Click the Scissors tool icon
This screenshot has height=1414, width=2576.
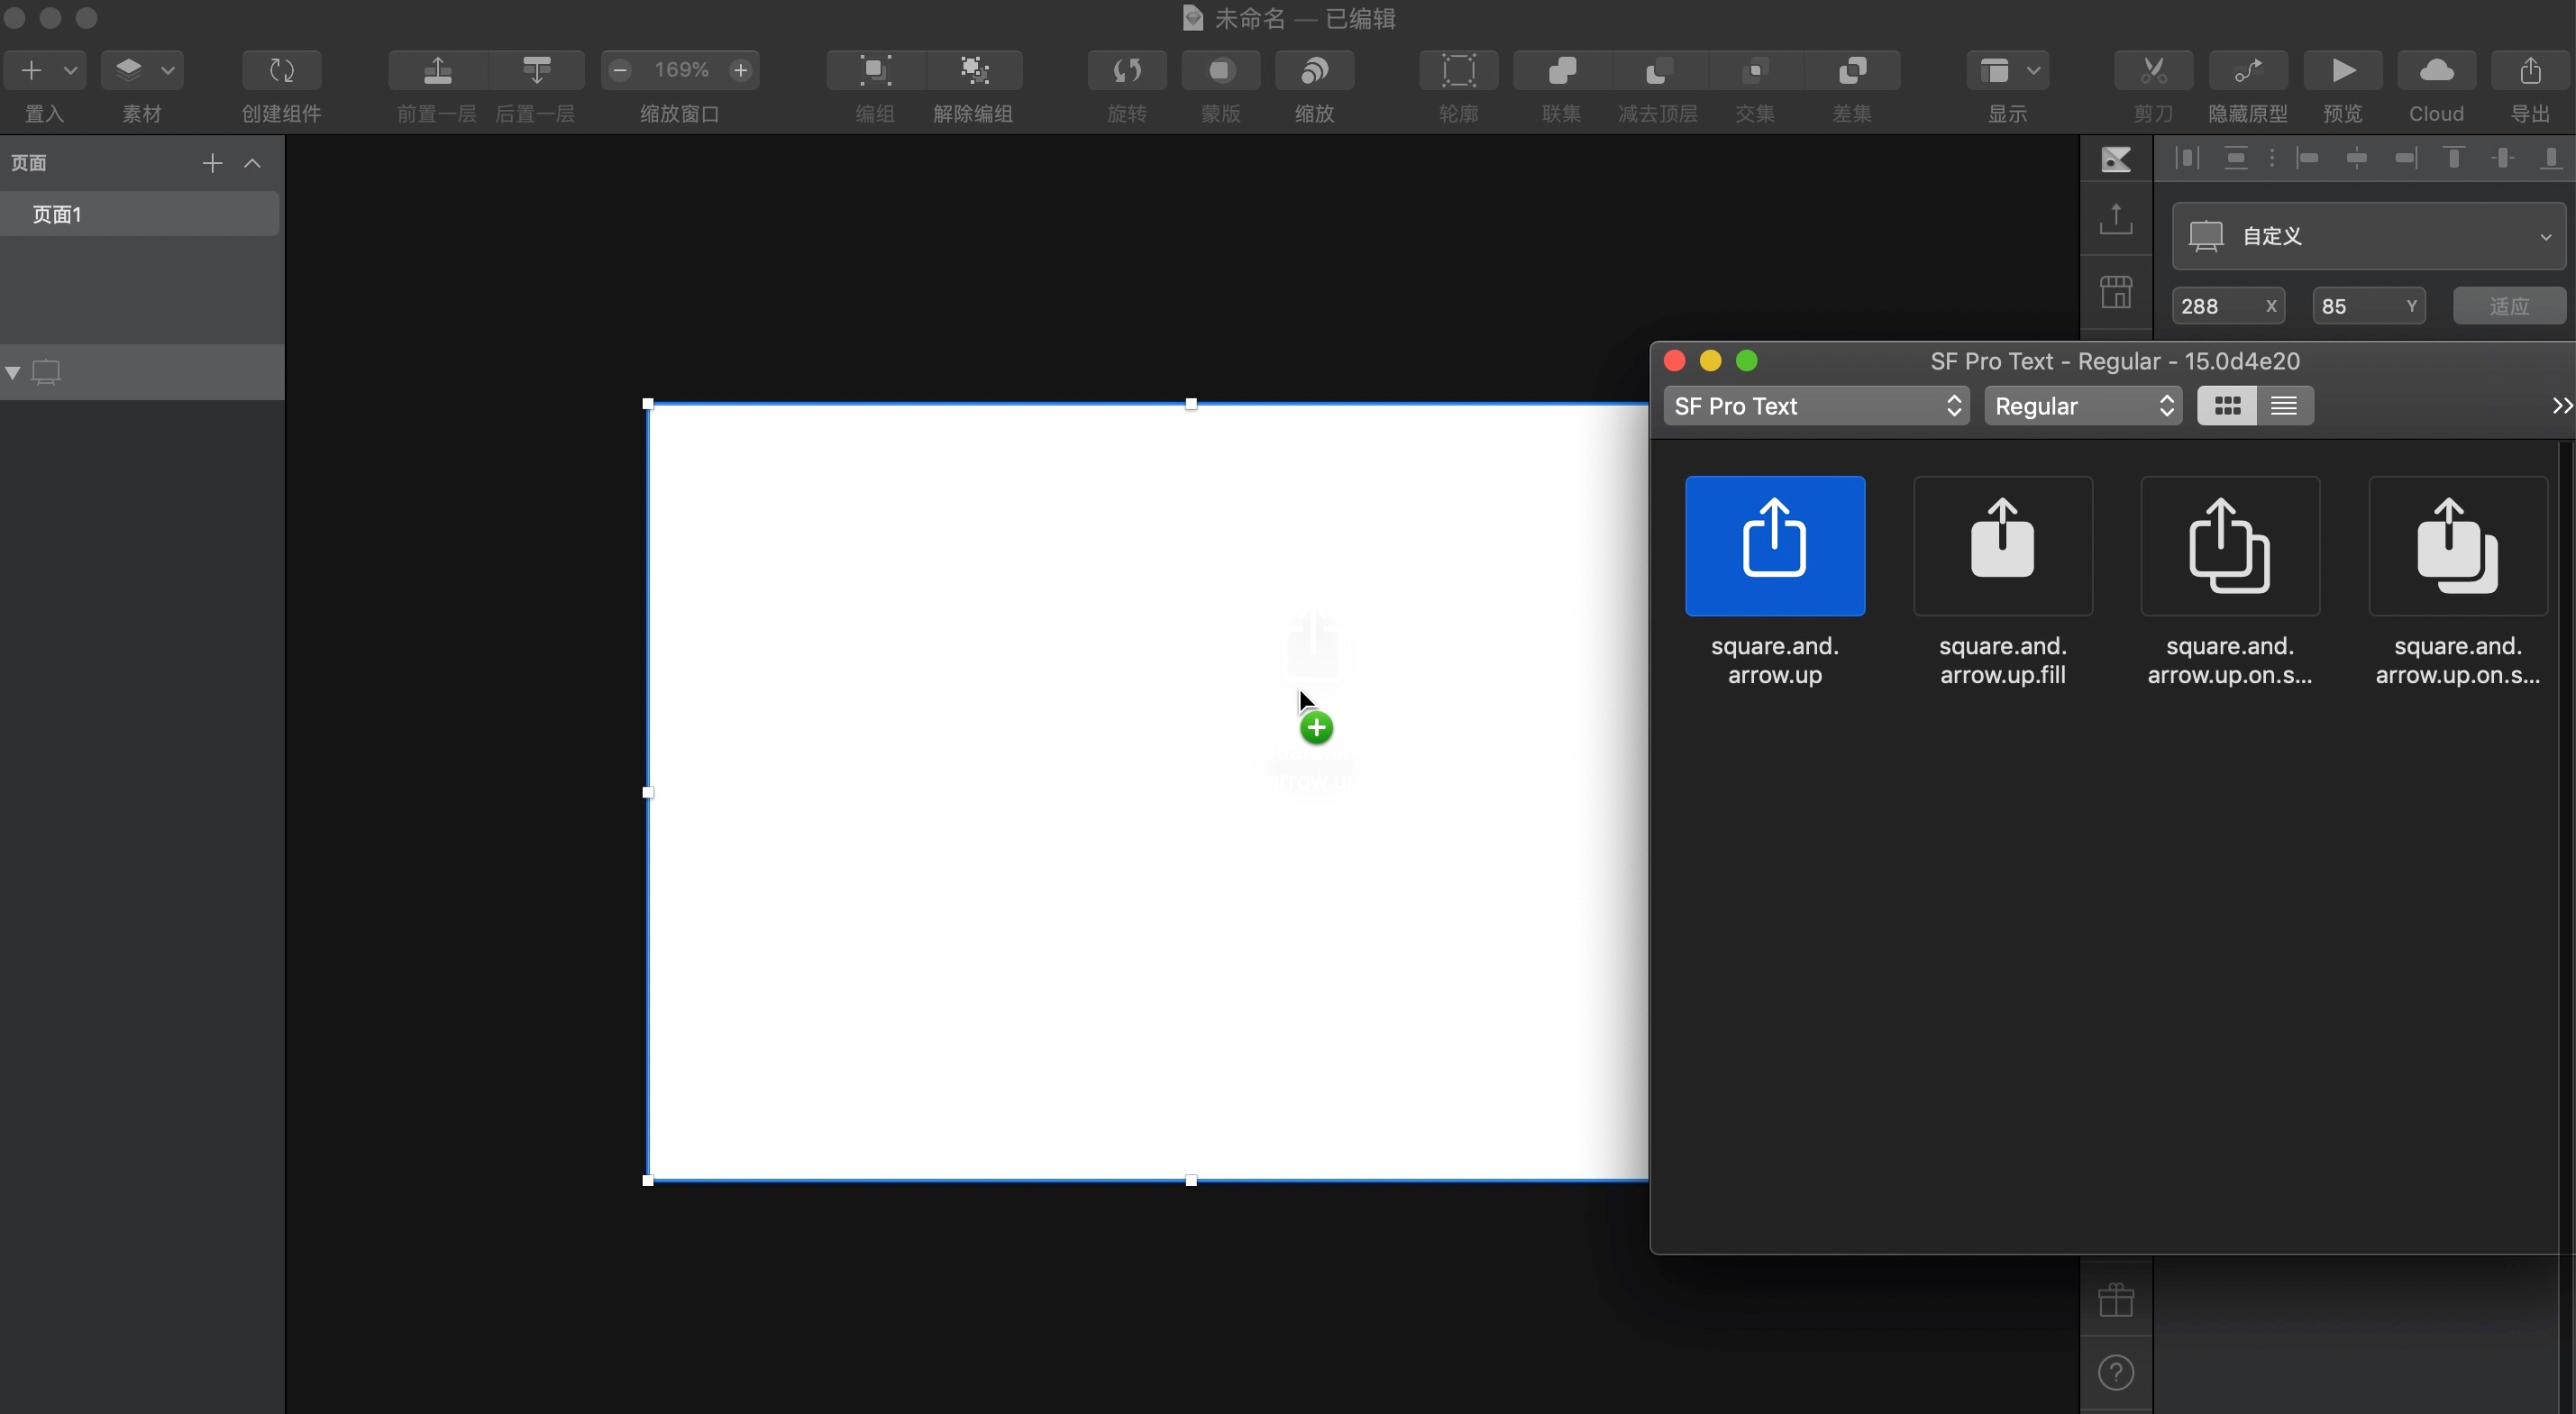point(2153,70)
